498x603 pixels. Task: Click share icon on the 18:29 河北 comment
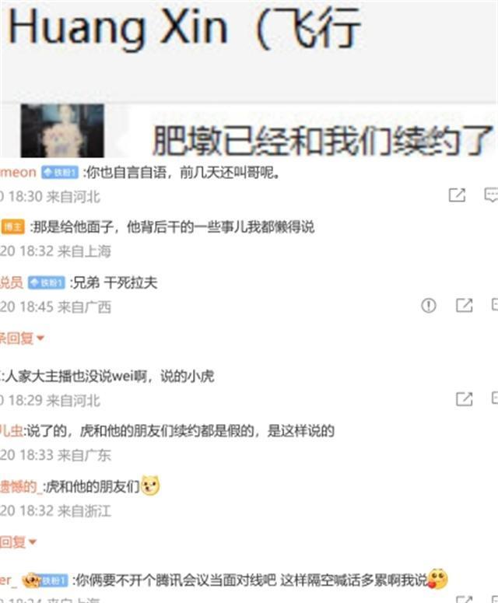(x=464, y=399)
